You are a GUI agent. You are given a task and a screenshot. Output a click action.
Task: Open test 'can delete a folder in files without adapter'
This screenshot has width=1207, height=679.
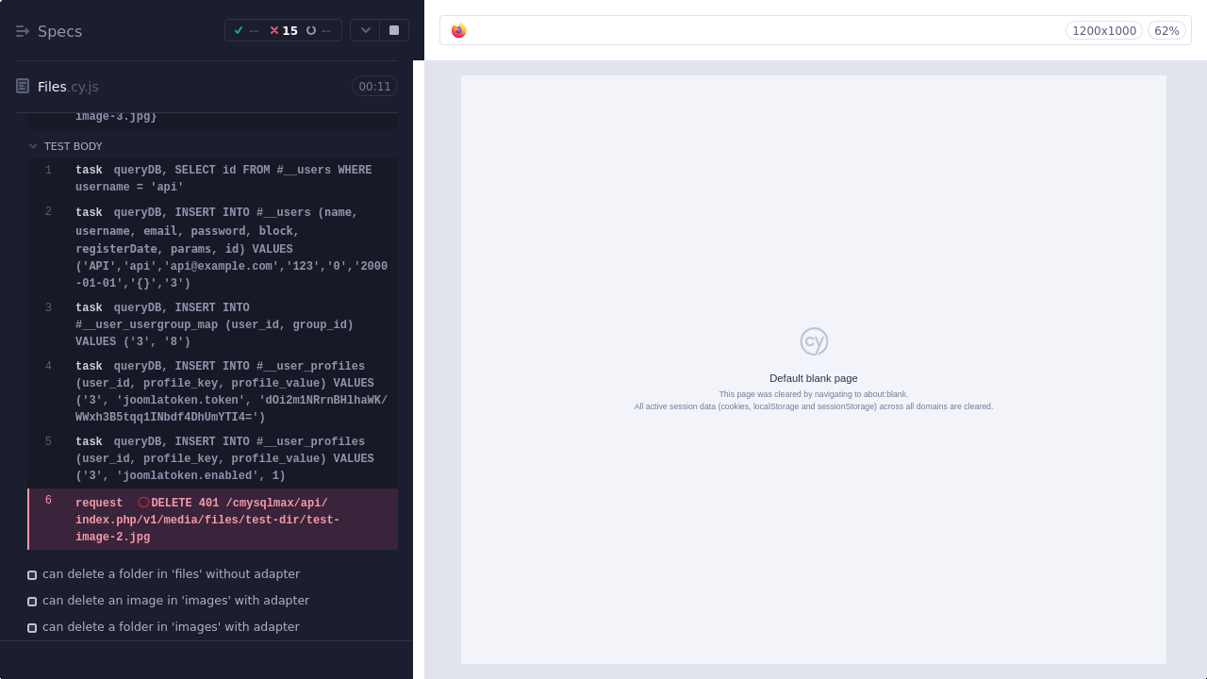[171, 574]
